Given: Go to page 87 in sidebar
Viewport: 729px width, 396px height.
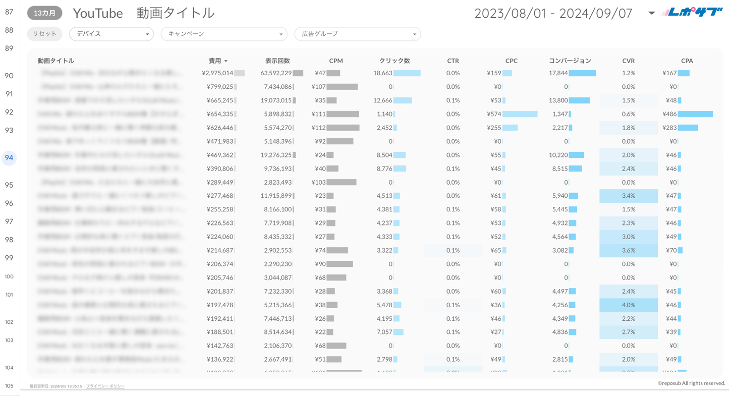Looking at the screenshot, I should pos(9,12).
